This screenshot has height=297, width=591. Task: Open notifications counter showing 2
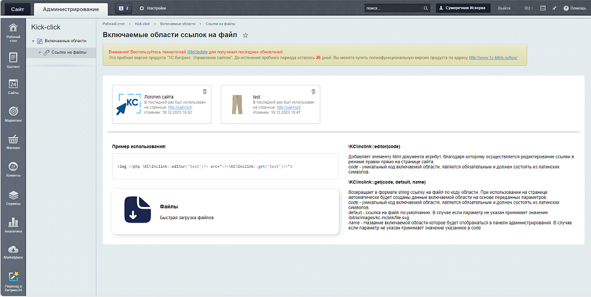coord(124,9)
